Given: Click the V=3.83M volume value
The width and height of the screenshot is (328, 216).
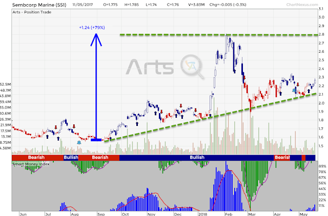Looking at the screenshot, I should click(x=196, y=5).
